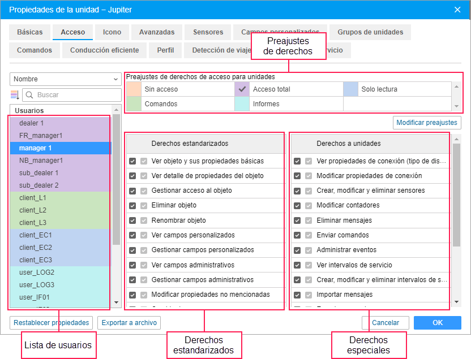Switch to the Sensores tab
Viewport: 471px width, 359px height.
coord(208,32)
